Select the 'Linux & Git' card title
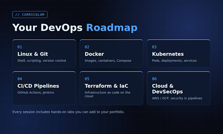 33,54
